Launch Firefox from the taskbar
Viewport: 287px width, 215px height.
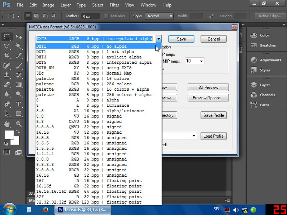[45, 209]
